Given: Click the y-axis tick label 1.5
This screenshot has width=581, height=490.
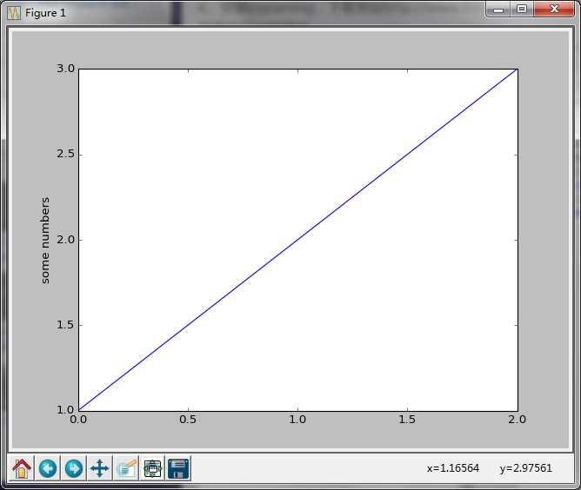Looking at the screenshot, I should [x=65, y=325].
